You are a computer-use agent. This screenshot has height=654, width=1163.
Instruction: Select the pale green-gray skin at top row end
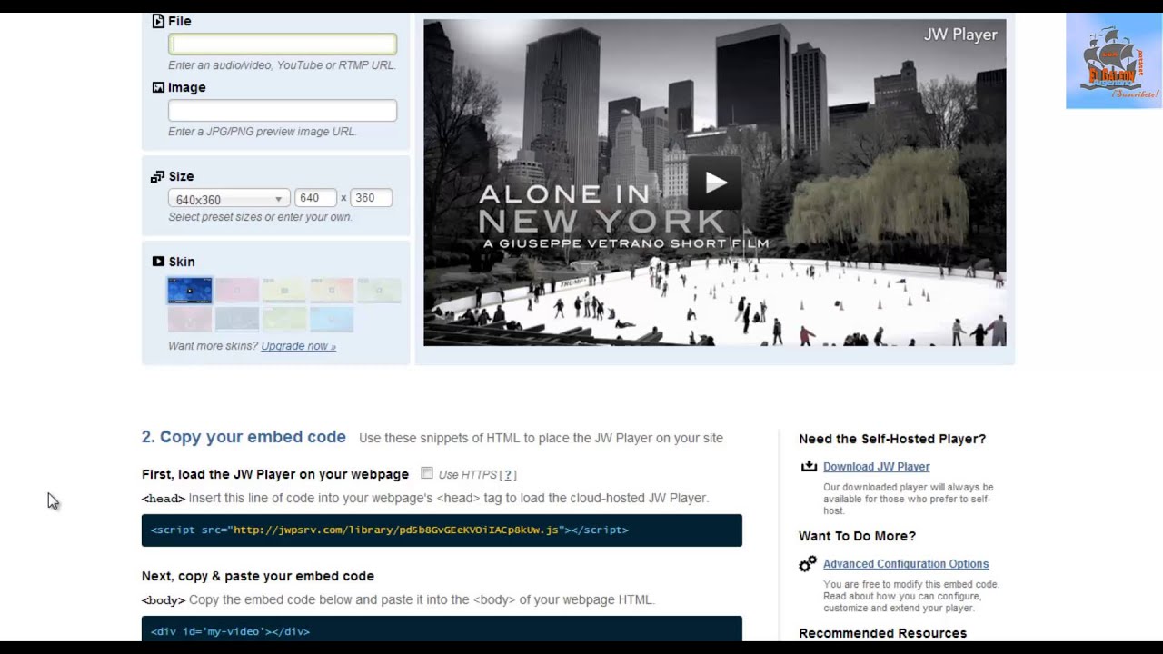click(379, 290)
